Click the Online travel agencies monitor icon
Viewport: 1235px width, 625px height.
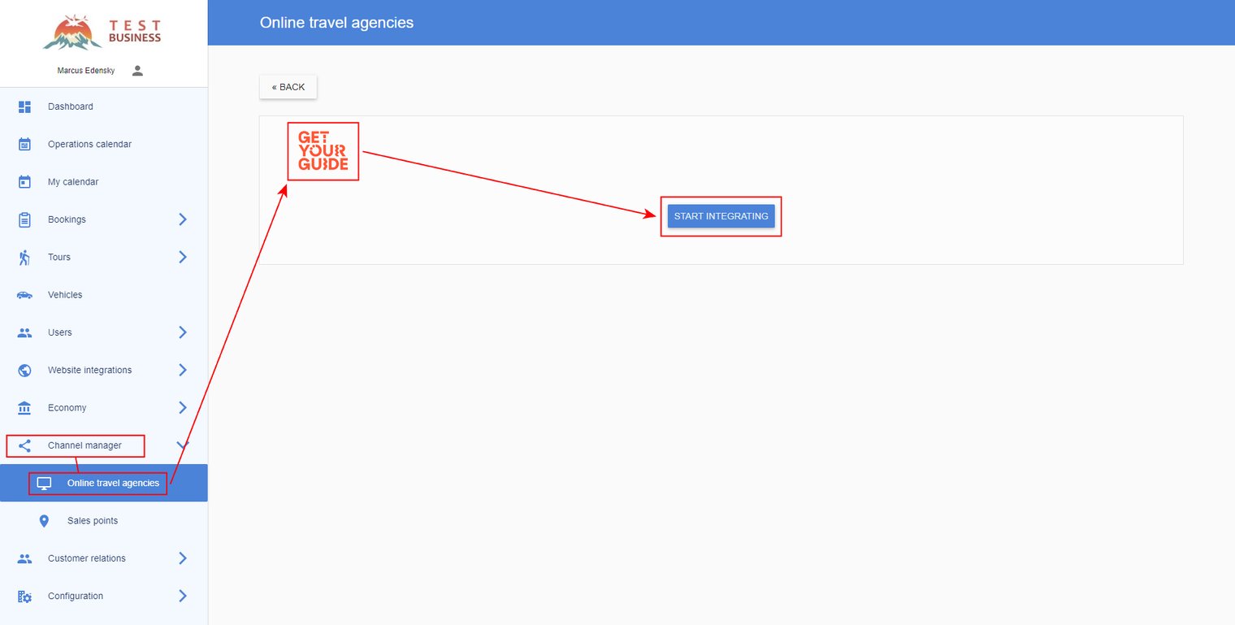coord(44,484)
